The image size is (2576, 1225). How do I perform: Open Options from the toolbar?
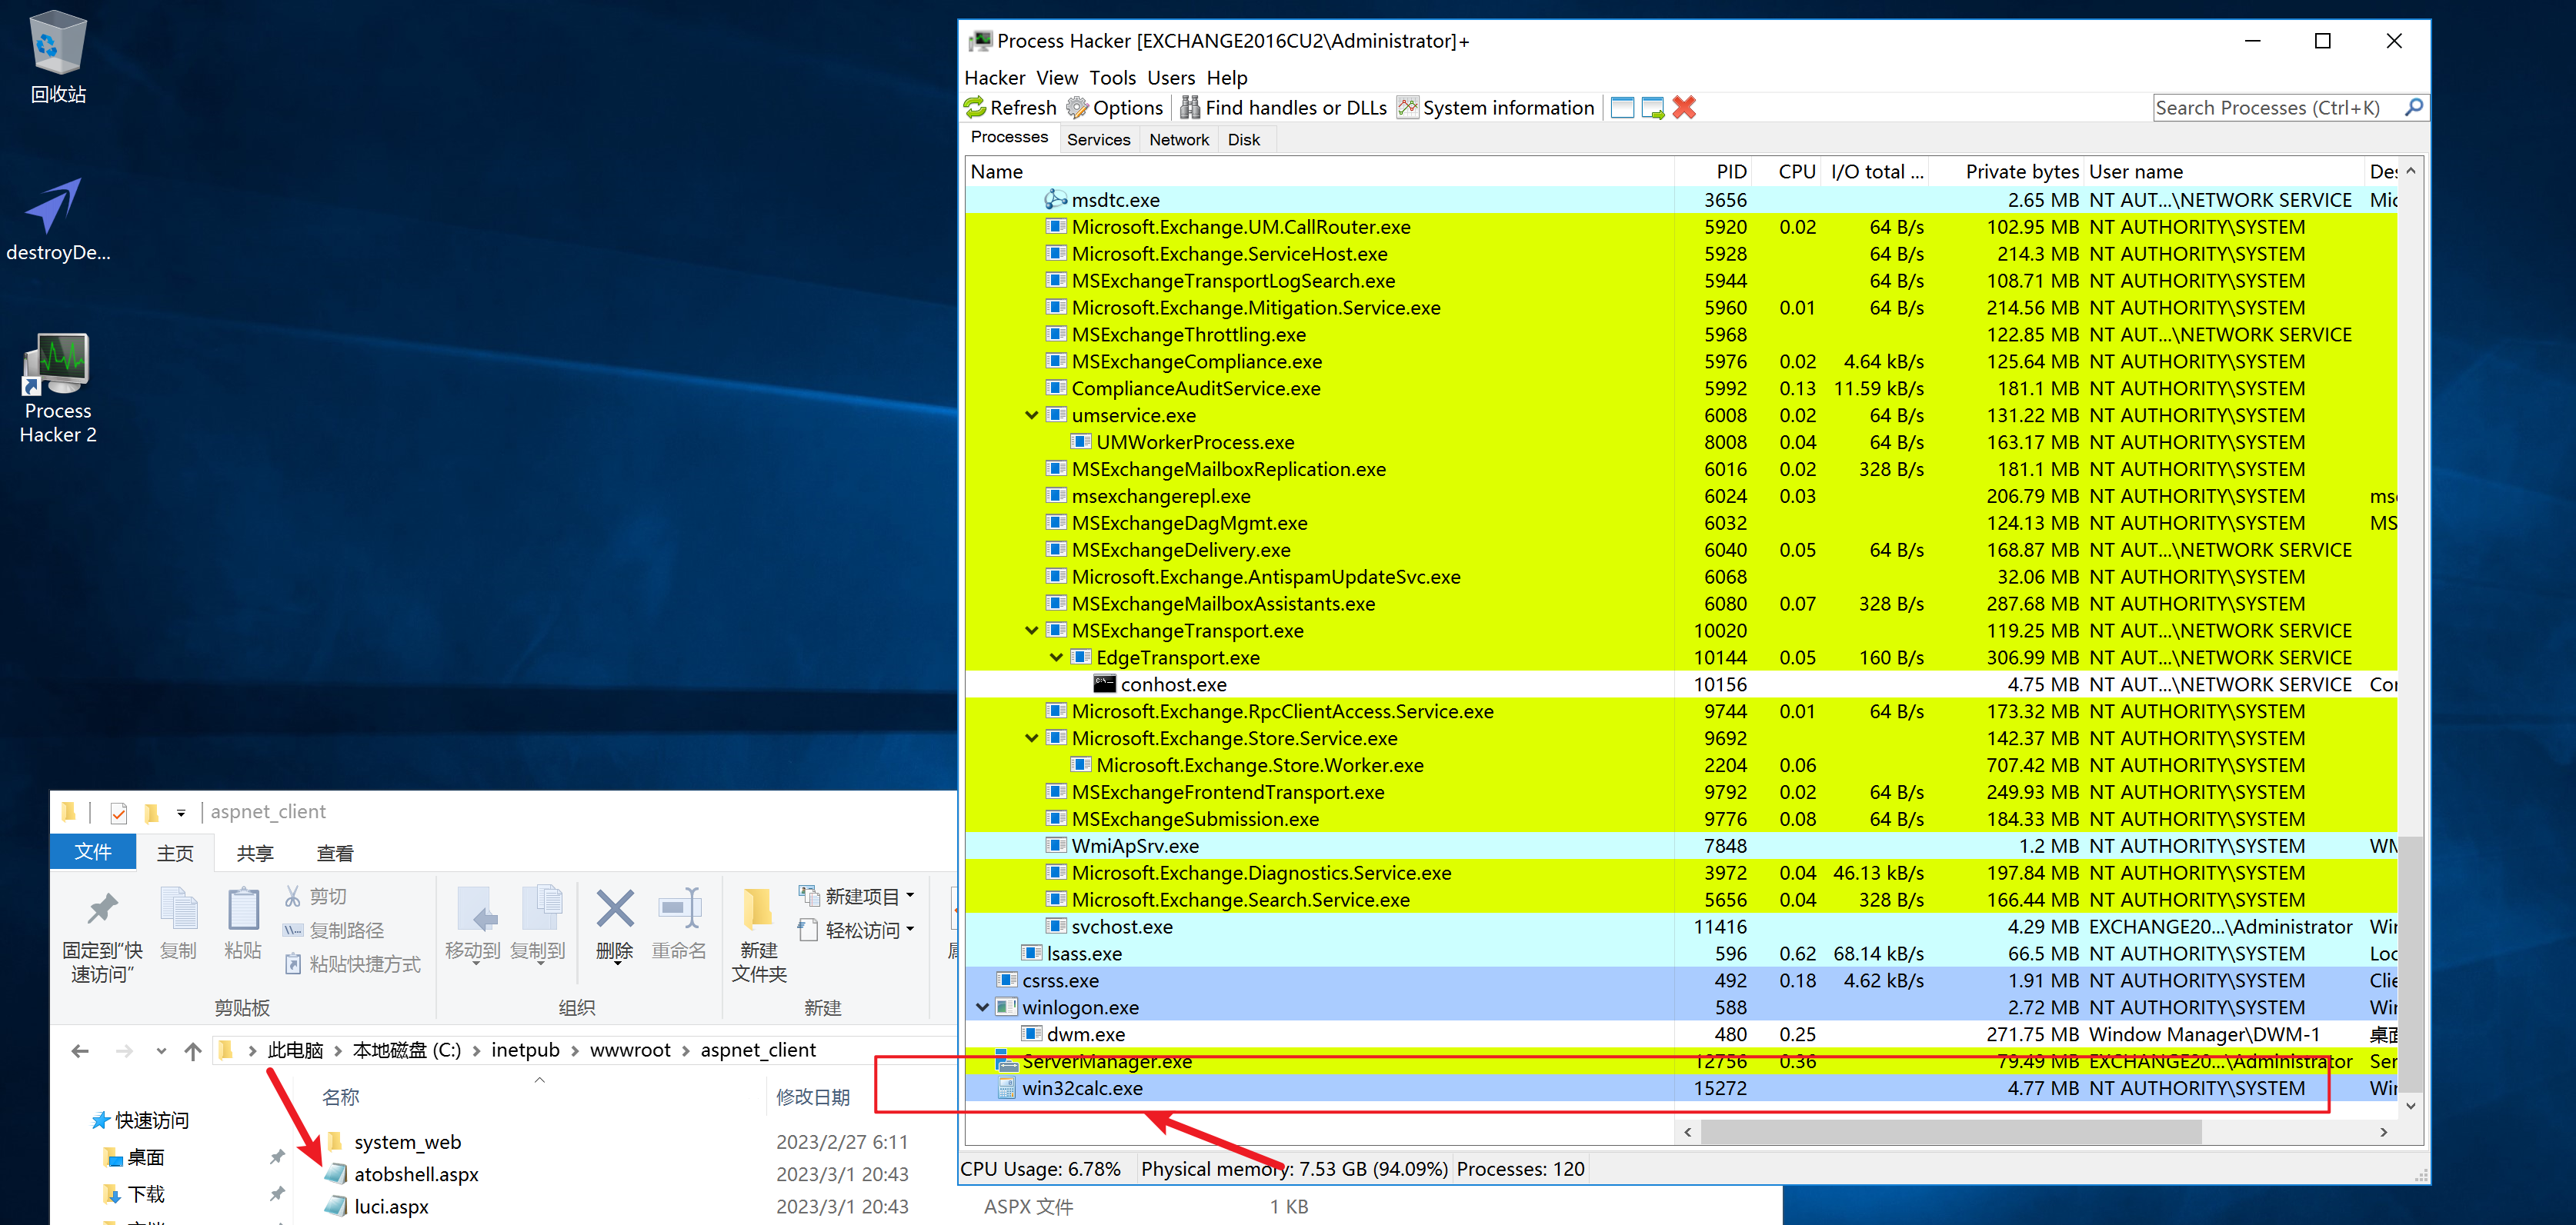pyautogui.click(x=1115, y=108)
